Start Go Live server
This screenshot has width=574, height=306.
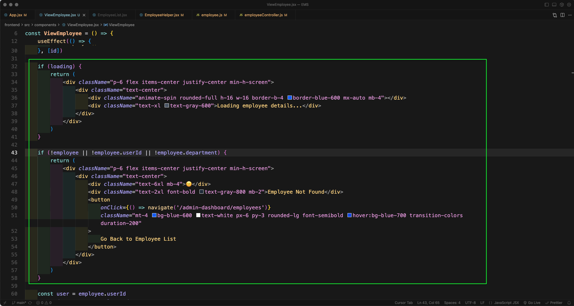532,303
